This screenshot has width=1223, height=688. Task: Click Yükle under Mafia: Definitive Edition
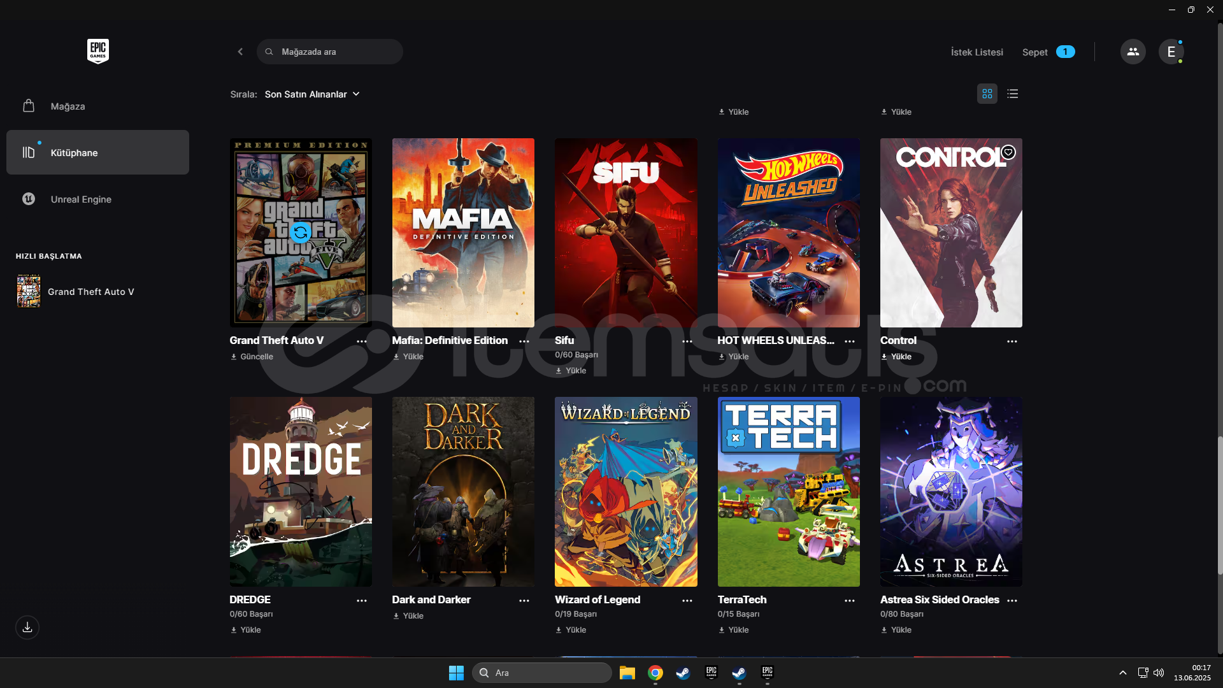[408, 357]
